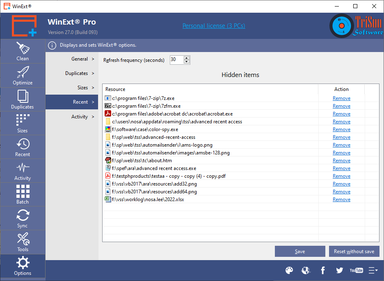The height and width of the screenshot is (281, 384).
Task: Remove advanced recent access roaming folder
Action: click(x=341, y=122)
